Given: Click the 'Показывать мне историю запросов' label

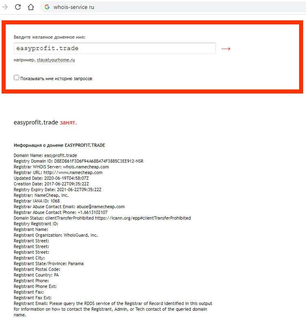Looking at the screenshot, I should click(x=56, y=79).
